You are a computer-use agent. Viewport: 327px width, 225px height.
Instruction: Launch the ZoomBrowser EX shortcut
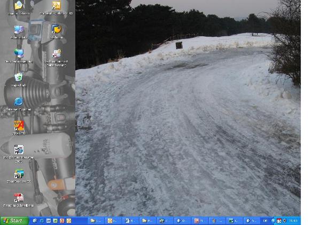tap(19, 176)
